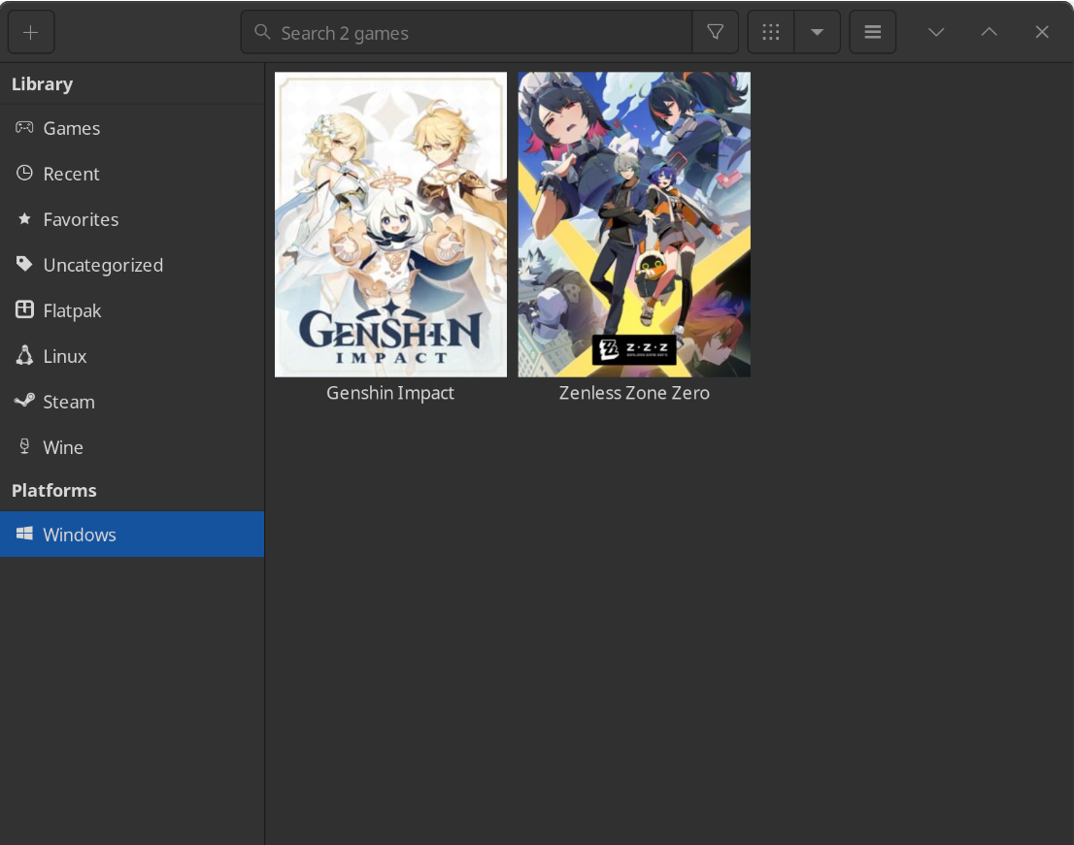Select the Library section heading
Screen dimensions: 1074x845
pos(42,83)
